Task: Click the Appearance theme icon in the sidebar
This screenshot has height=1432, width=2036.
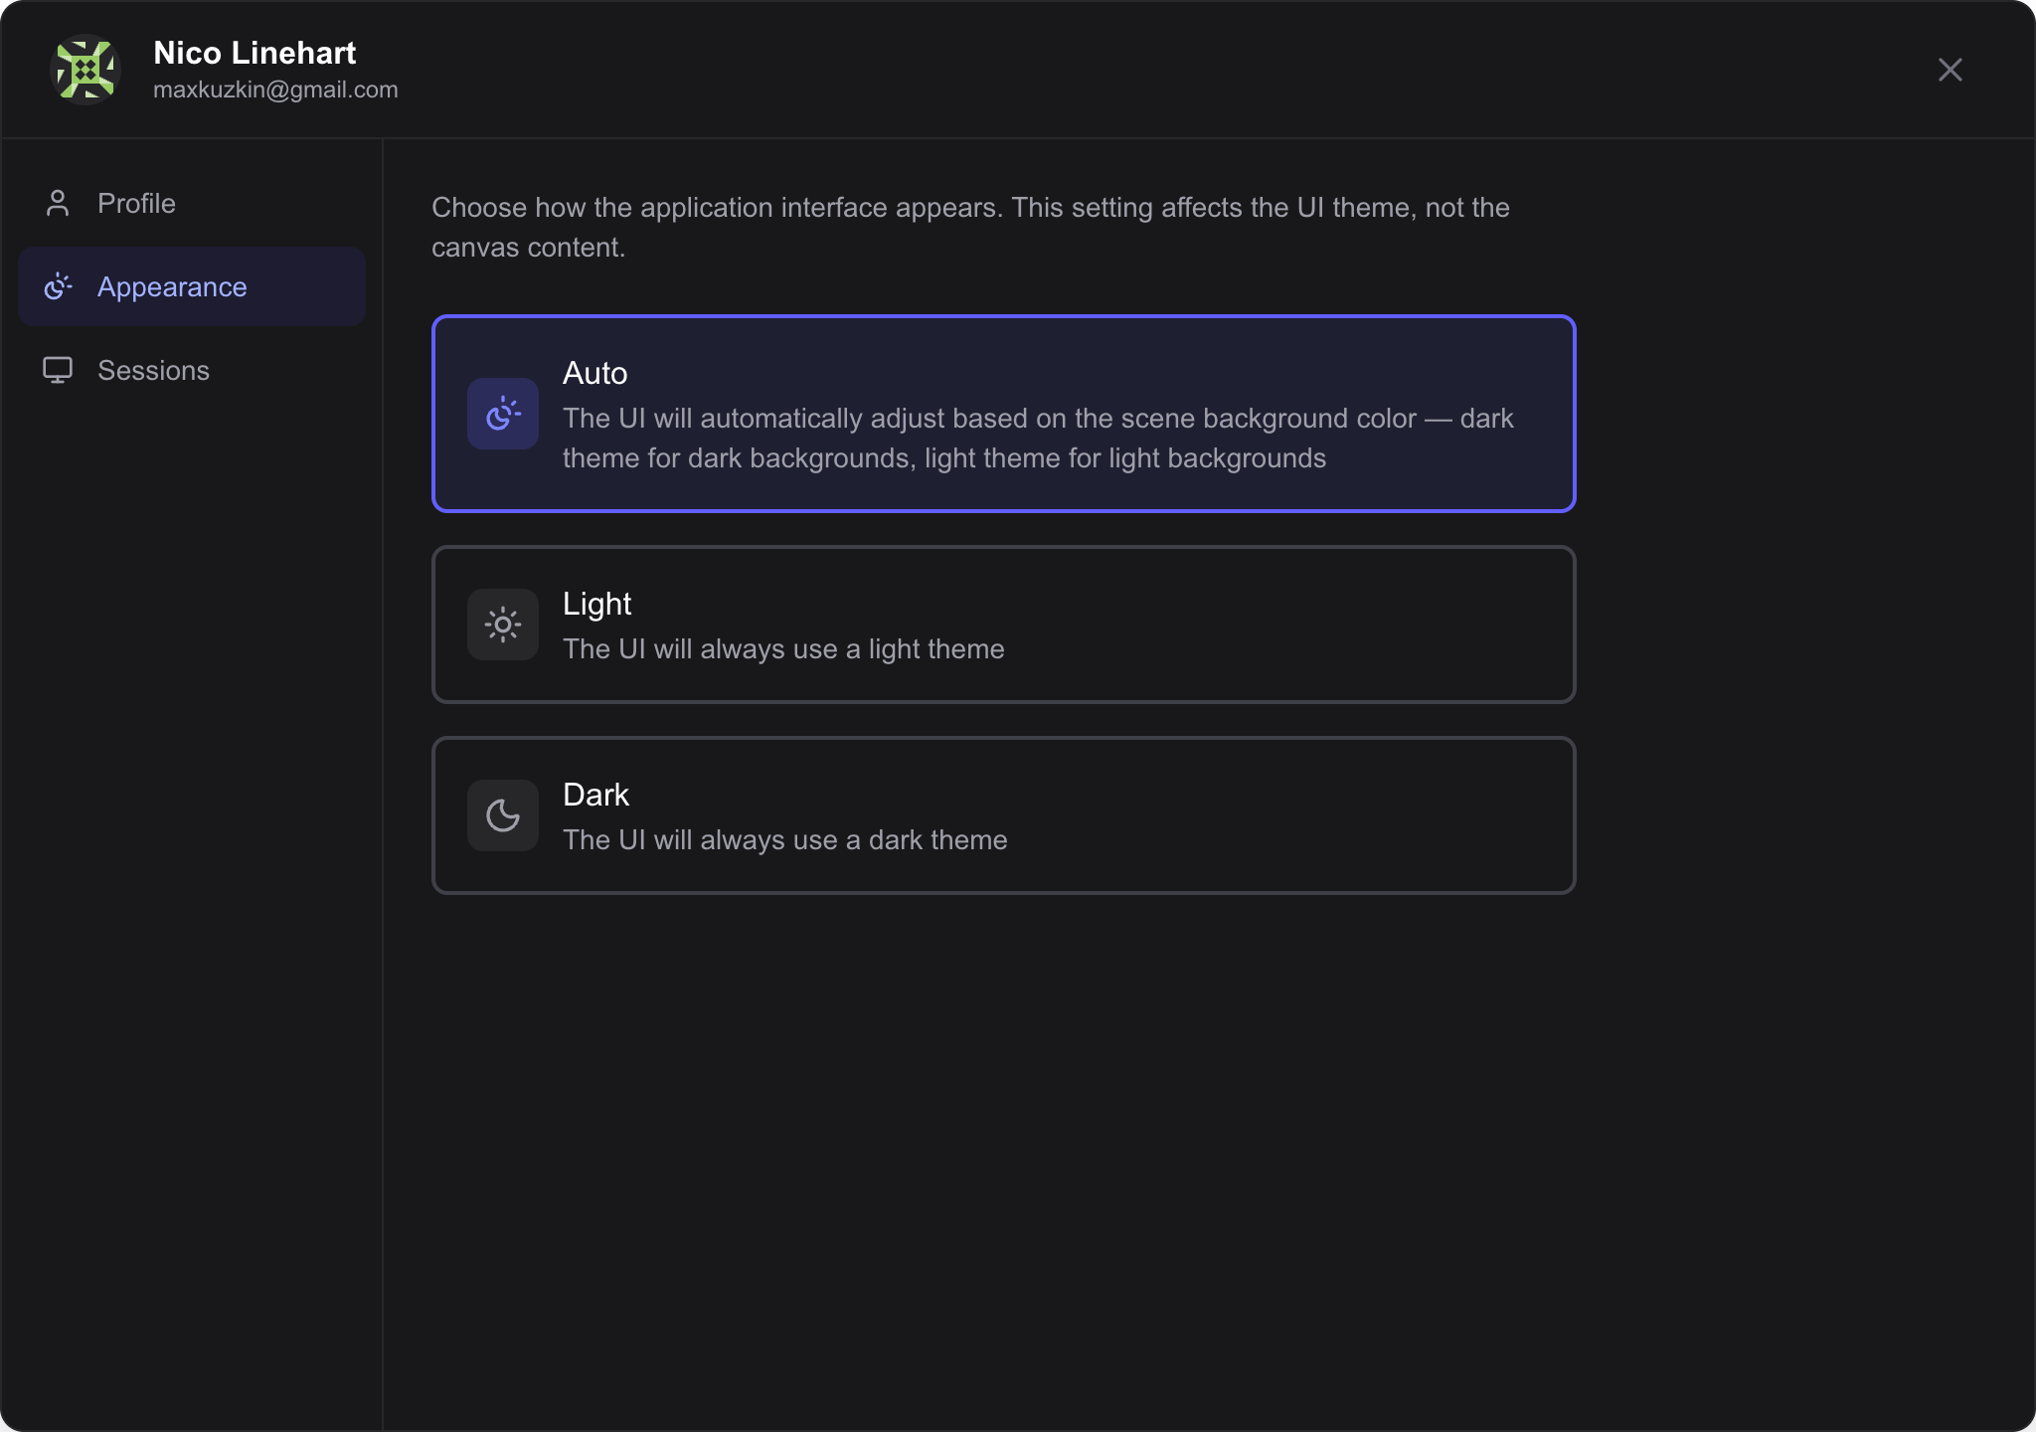Action: tap(59, 286)
